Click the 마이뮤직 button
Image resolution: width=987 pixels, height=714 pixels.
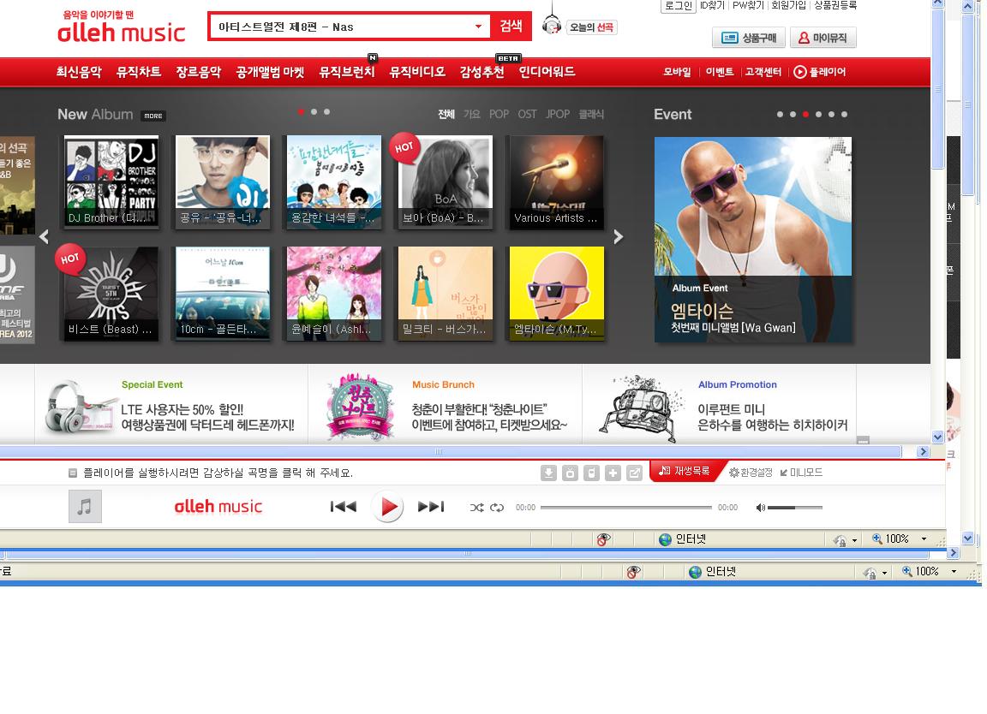point(822,38)
